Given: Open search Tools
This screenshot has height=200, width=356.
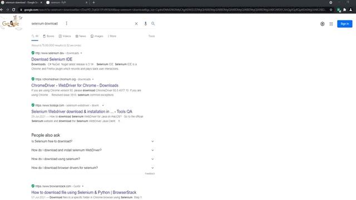Looking at the screenshot, I should coord(151,36).
